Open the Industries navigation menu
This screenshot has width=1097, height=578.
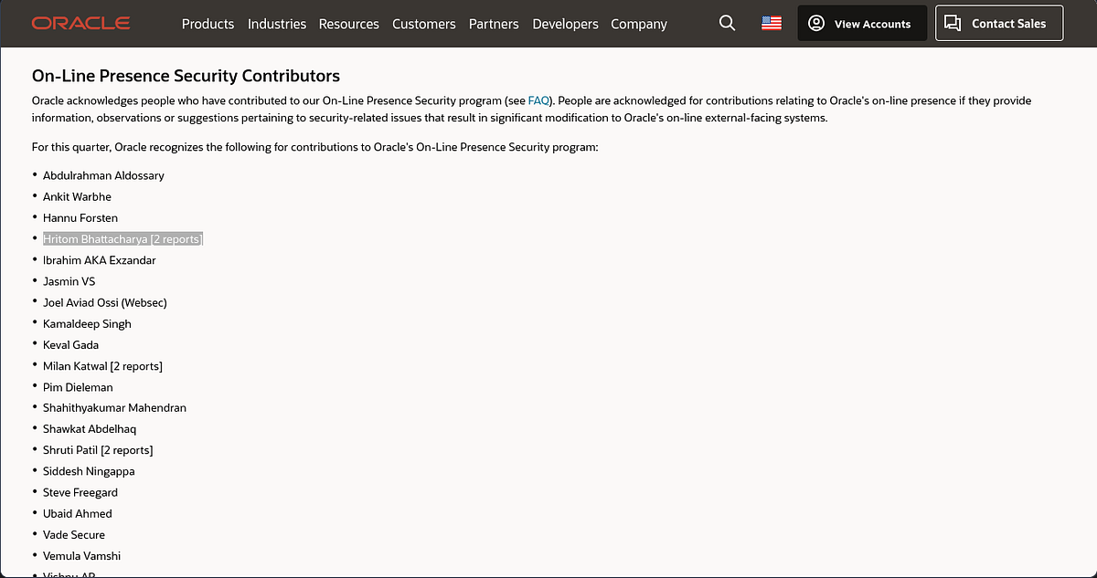(x=277, y=24)
